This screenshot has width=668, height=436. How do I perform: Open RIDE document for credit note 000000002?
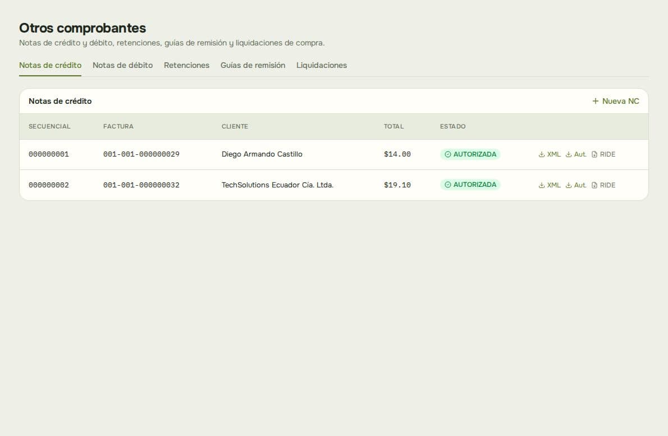(x=603, y=185)
